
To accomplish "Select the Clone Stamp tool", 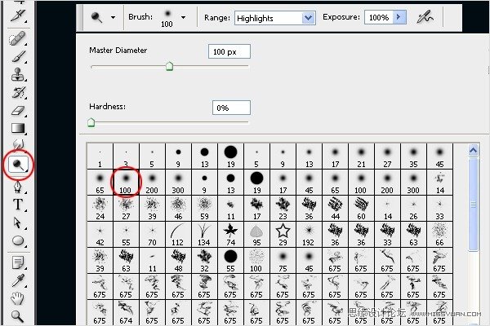I will click(x=18, y=74).
